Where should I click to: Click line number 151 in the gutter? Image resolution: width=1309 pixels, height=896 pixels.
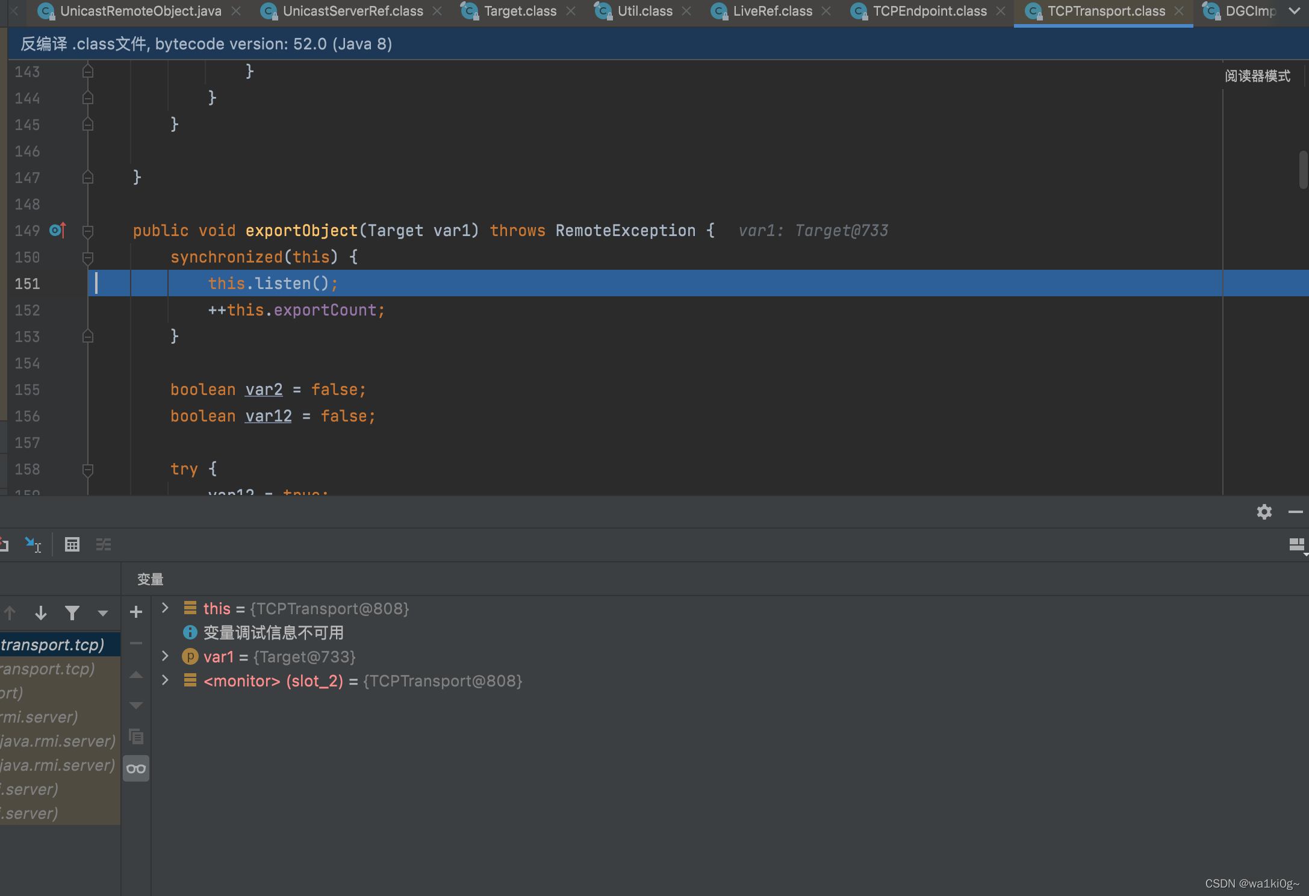[28, 284]
